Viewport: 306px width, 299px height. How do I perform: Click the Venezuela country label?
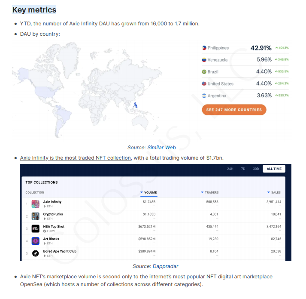tap(218, 60)
